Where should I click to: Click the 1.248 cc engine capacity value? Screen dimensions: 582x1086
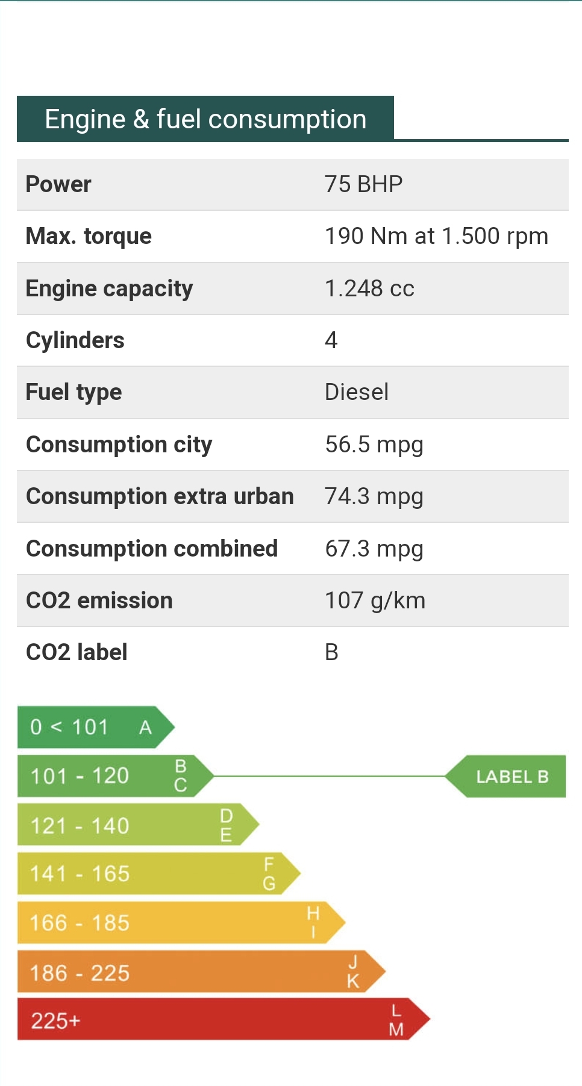[369, 289]
